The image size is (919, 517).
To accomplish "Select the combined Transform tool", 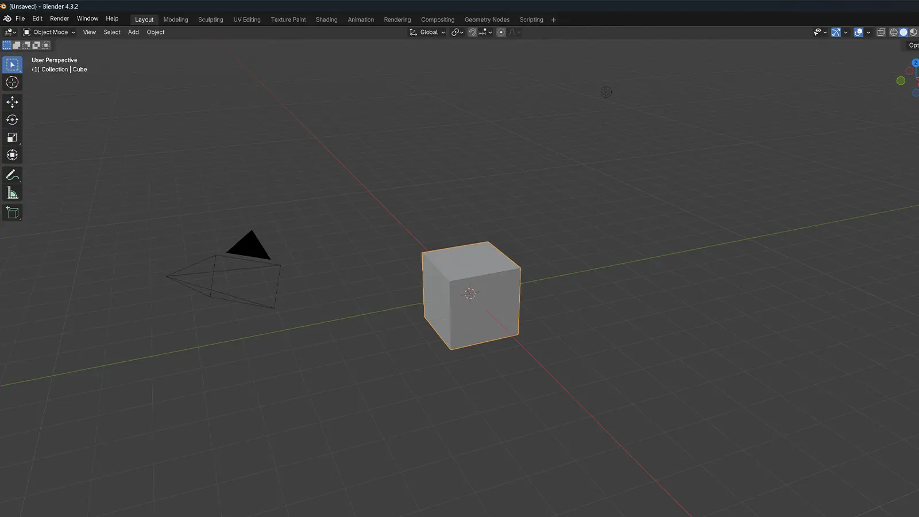I will [12, 155].
